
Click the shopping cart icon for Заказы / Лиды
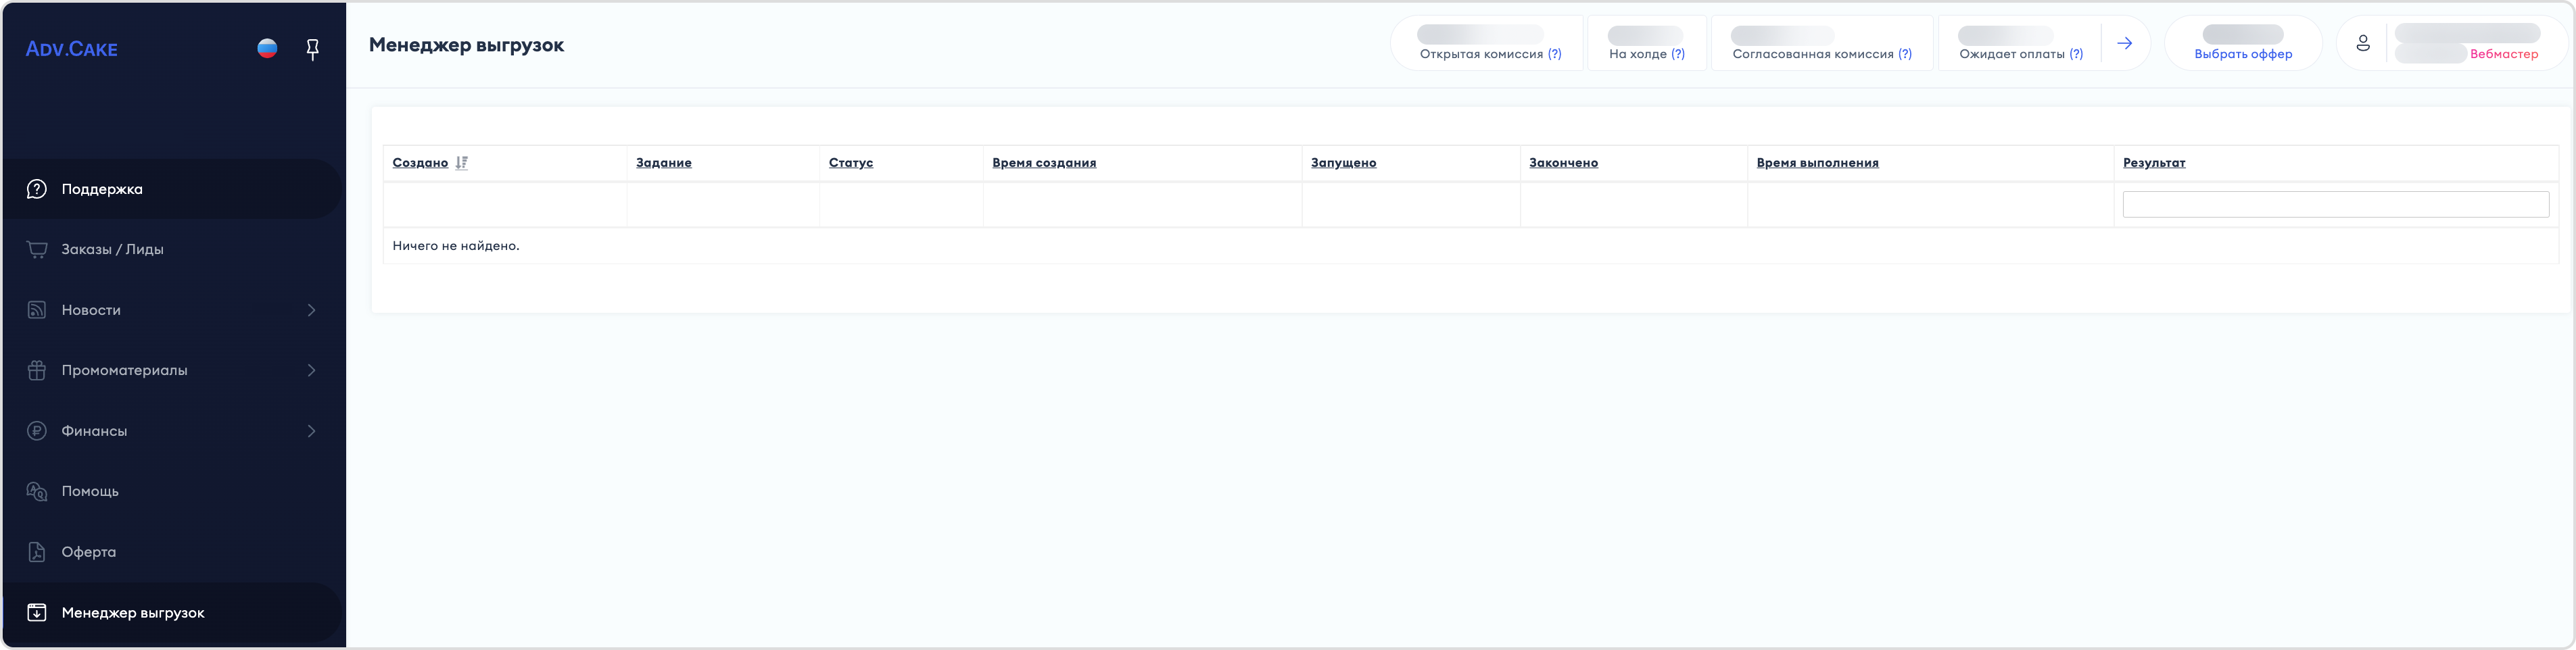point(37,249)
